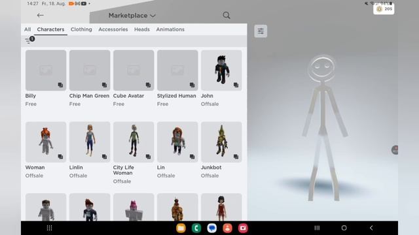Open the filter list icon with badge
Viewport: 419px width, 235px height.
point(29,40)
